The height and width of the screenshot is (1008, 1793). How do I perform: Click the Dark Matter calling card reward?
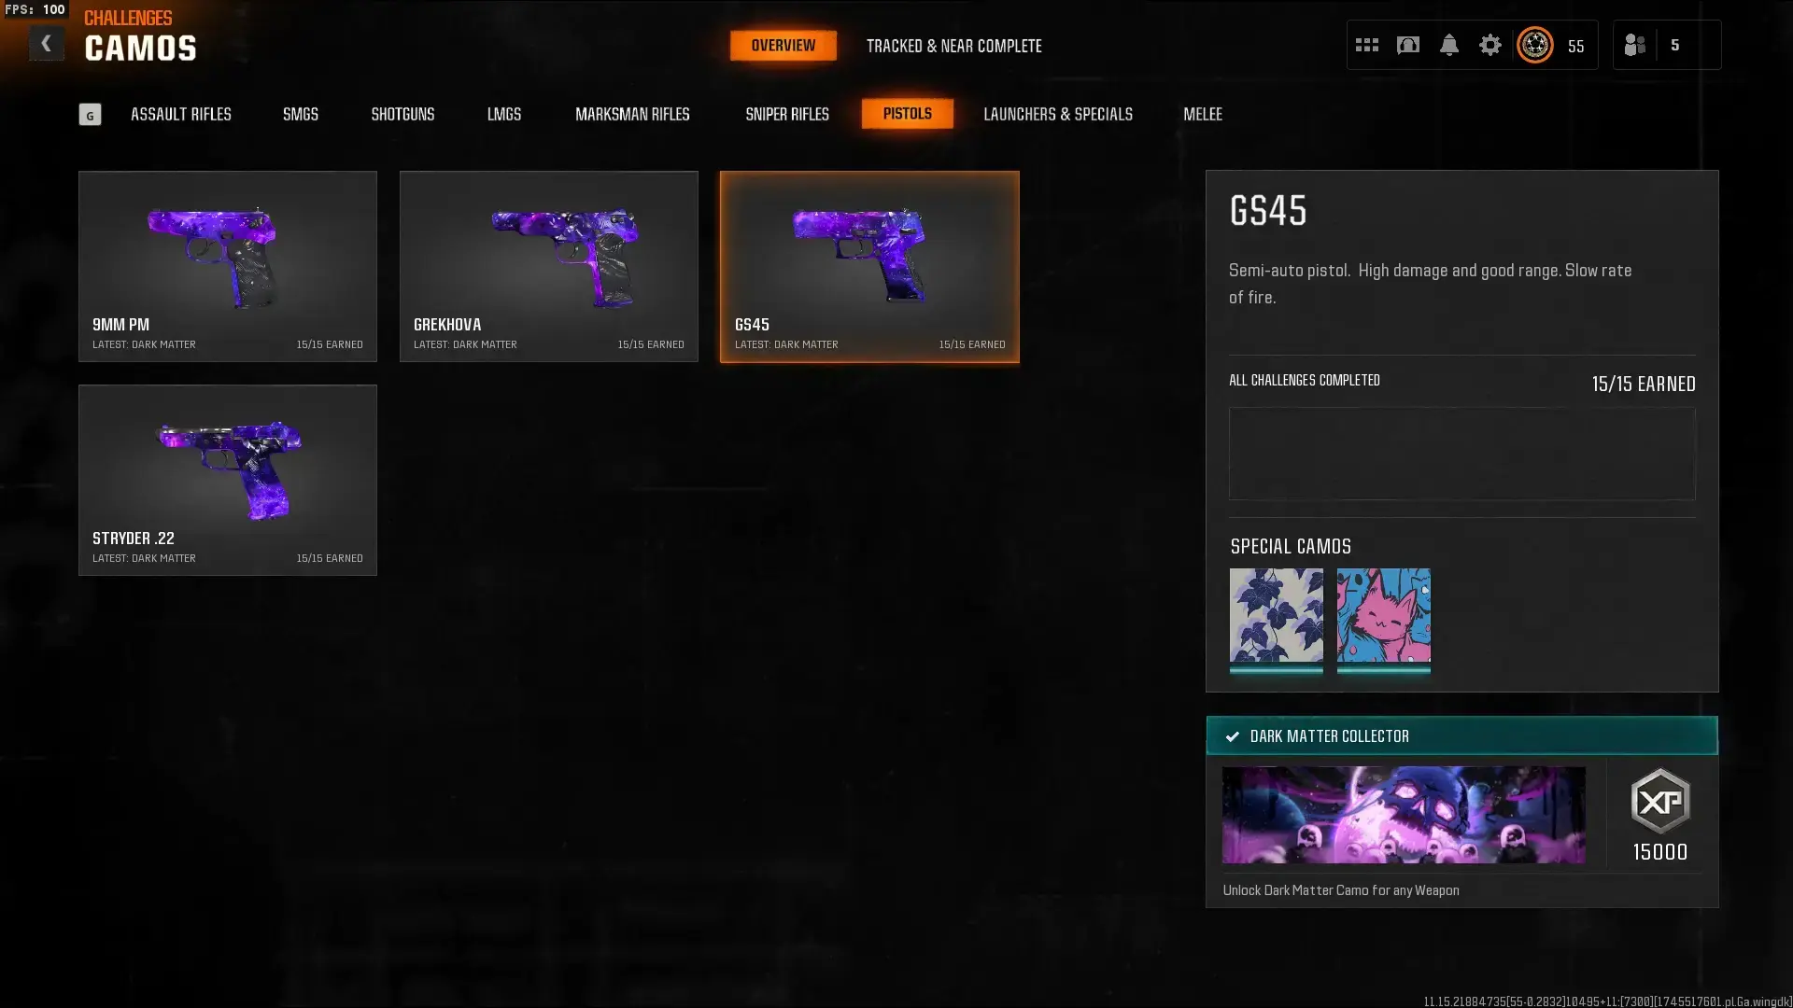coord(1403,815)
